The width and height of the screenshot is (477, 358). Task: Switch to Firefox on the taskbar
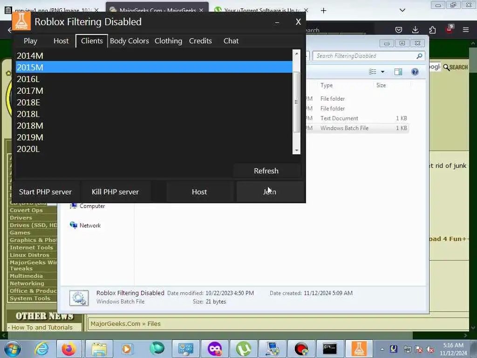(68, 349)
